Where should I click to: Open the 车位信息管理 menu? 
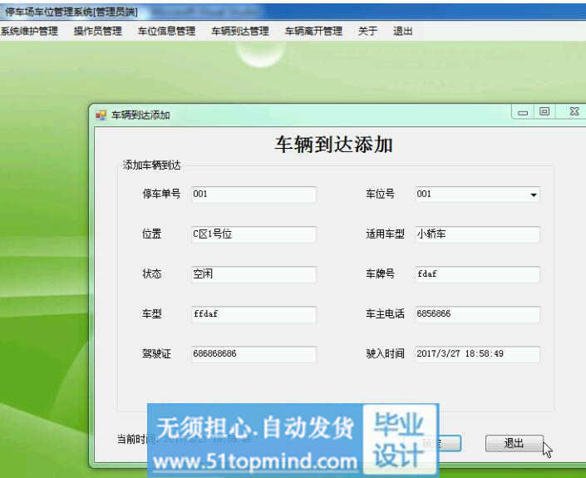[x=166, y=31]
